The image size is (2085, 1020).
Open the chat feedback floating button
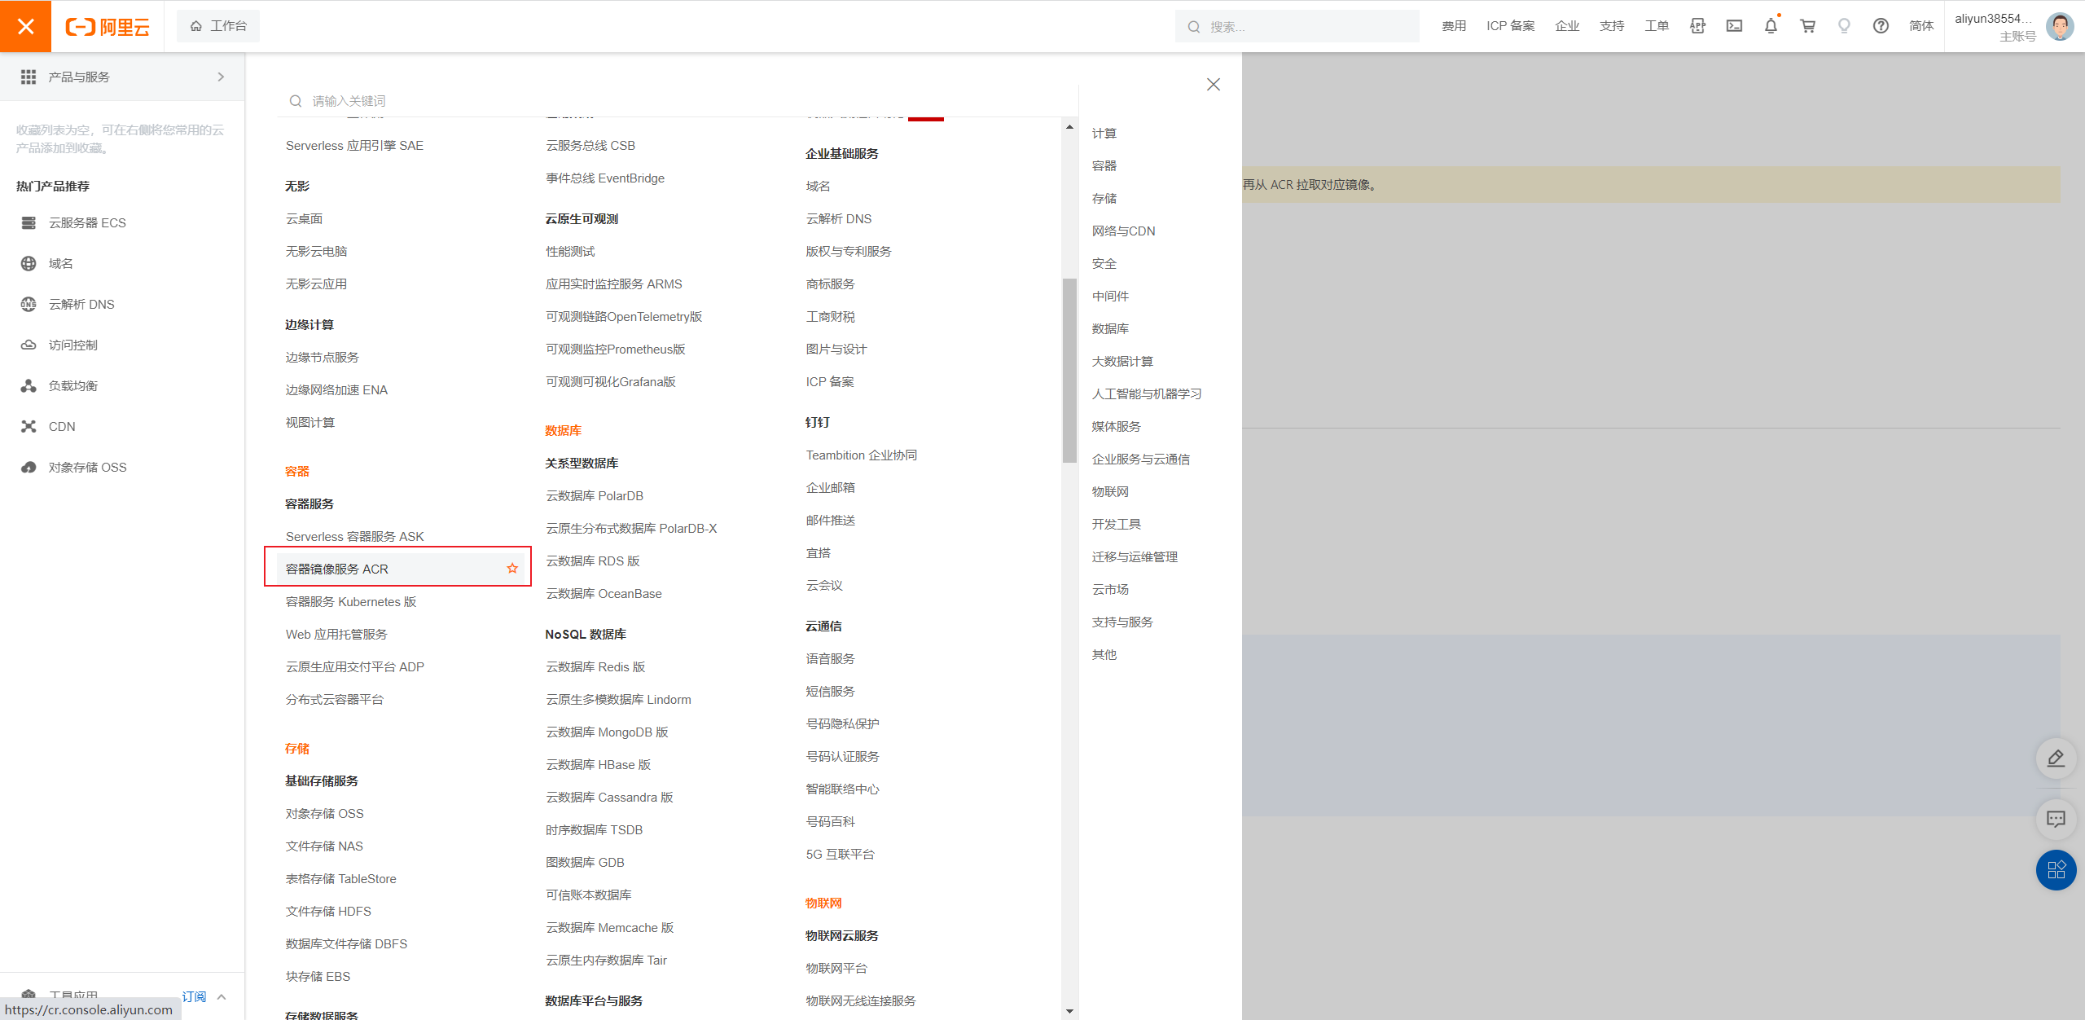(x=2056, y=819)
